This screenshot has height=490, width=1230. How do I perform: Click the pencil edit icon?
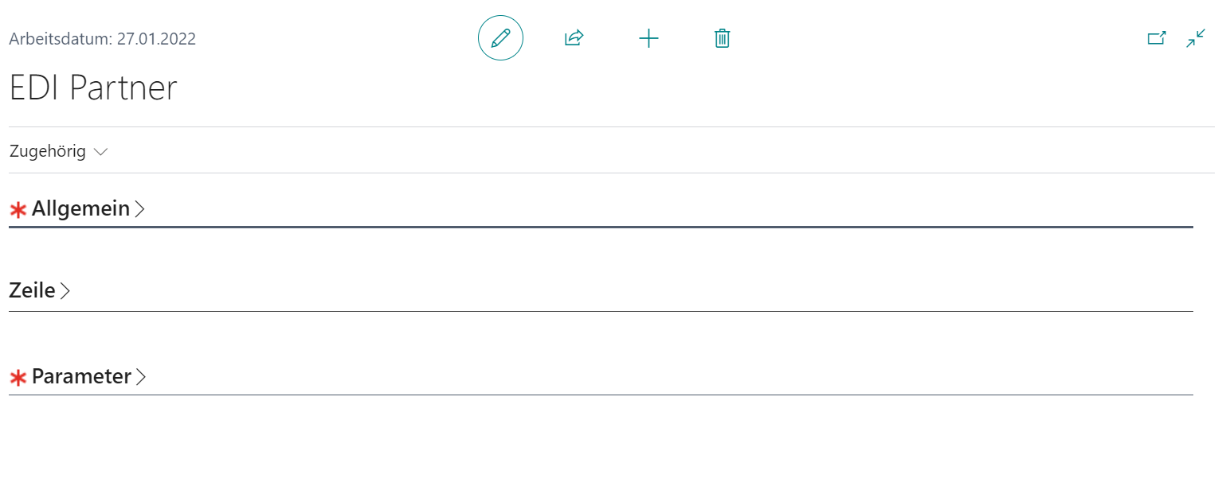[500, 38]
